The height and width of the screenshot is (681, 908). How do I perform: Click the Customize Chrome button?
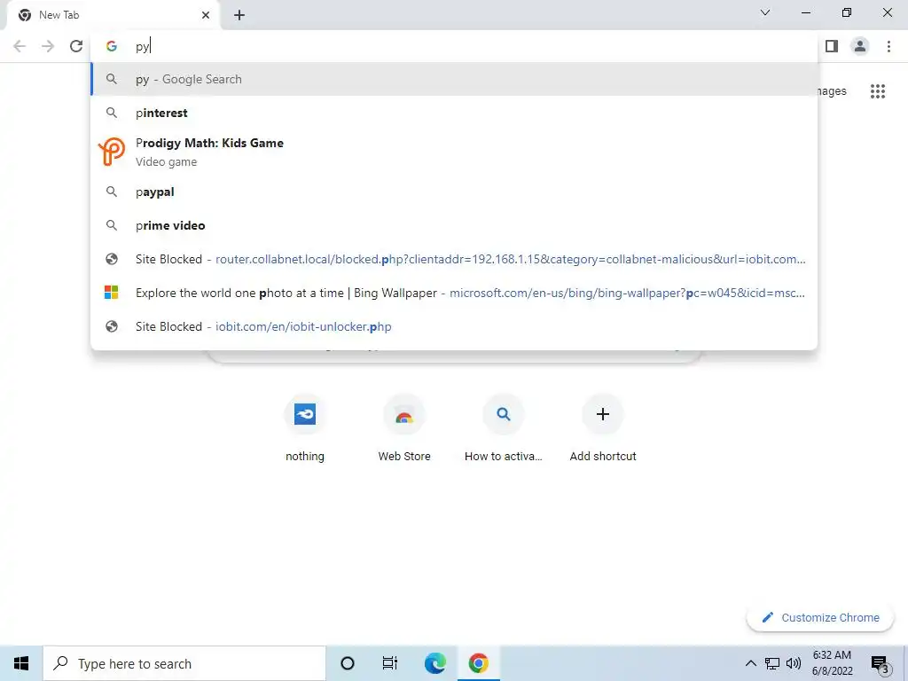820,617
